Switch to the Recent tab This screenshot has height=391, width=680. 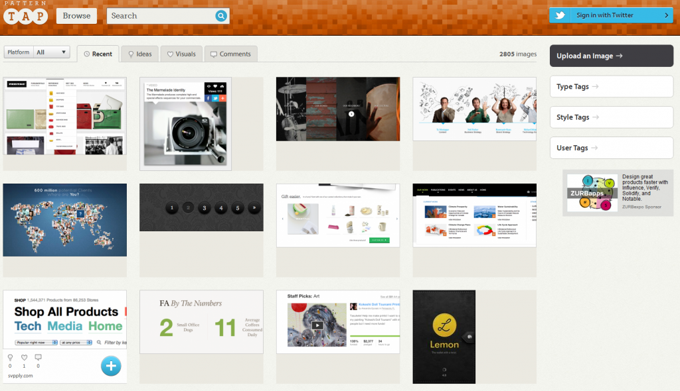[x=98, y=54]
